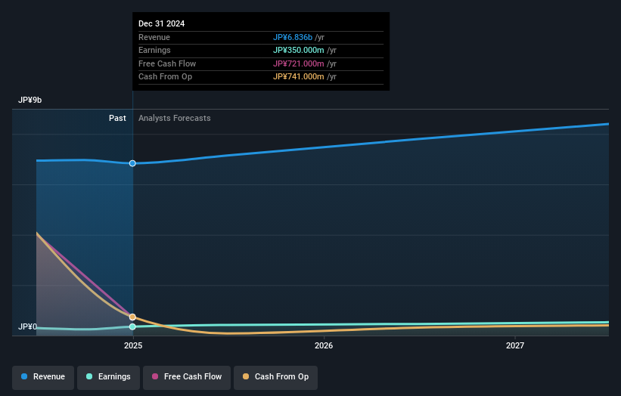Click the Cash From Op orange data point

[x=132, y=317]
